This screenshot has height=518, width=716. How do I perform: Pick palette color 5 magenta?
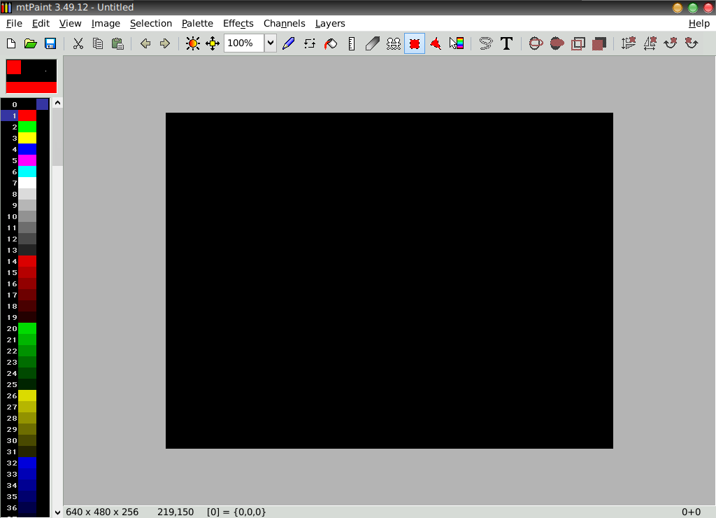click(27, 160)
